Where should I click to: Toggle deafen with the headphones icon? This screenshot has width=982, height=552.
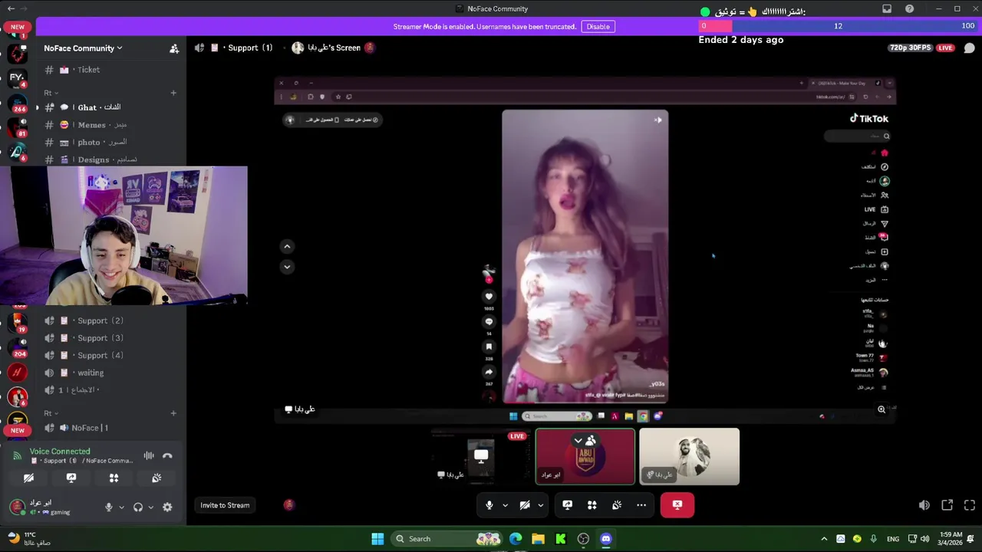(x=138, y=507)
